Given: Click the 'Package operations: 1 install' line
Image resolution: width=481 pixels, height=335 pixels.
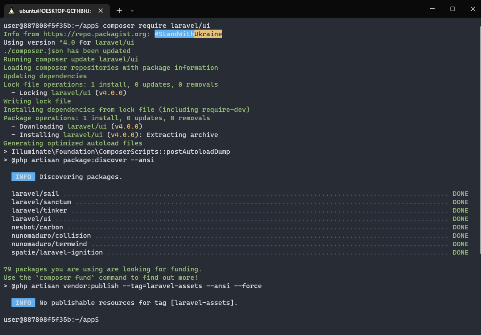Looking at the screenshot, I should click(107, 118).
